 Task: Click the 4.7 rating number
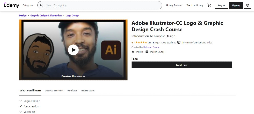pyautogui.click(x=133, y=43)
